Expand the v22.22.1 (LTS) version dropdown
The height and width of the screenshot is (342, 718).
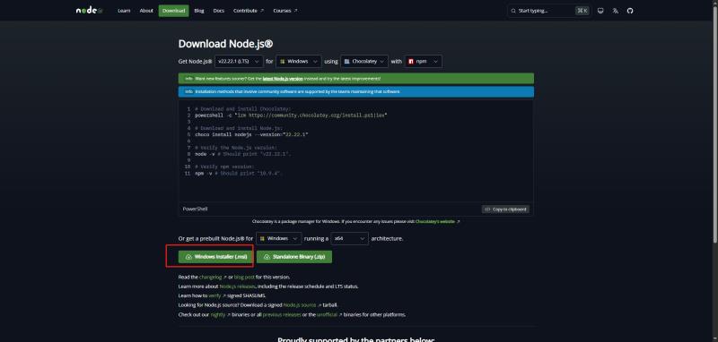coord(239,61)
